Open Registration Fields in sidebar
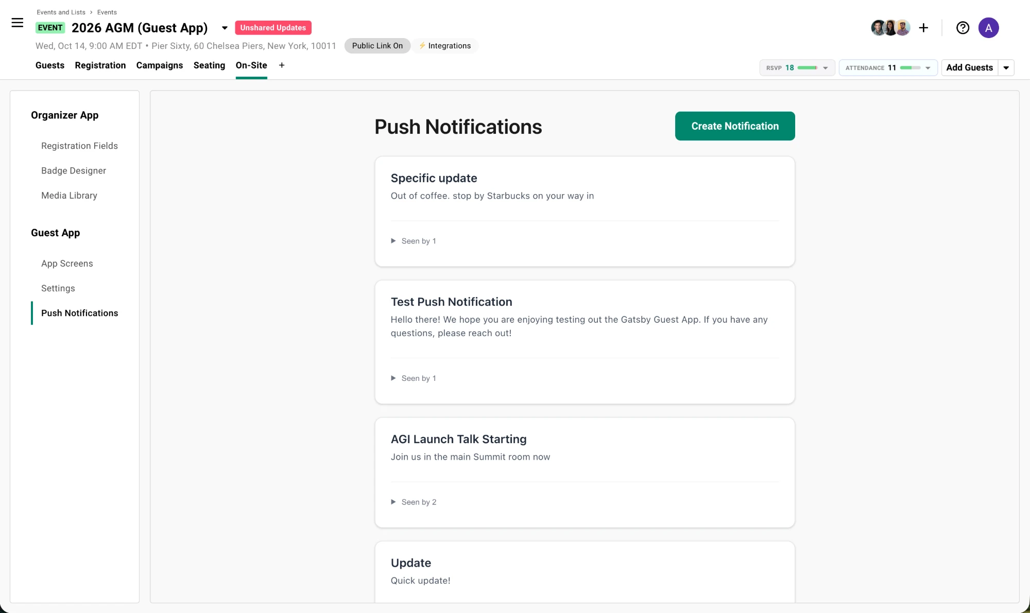Viewport: 1030px width, 613px height. click(79, 146)
